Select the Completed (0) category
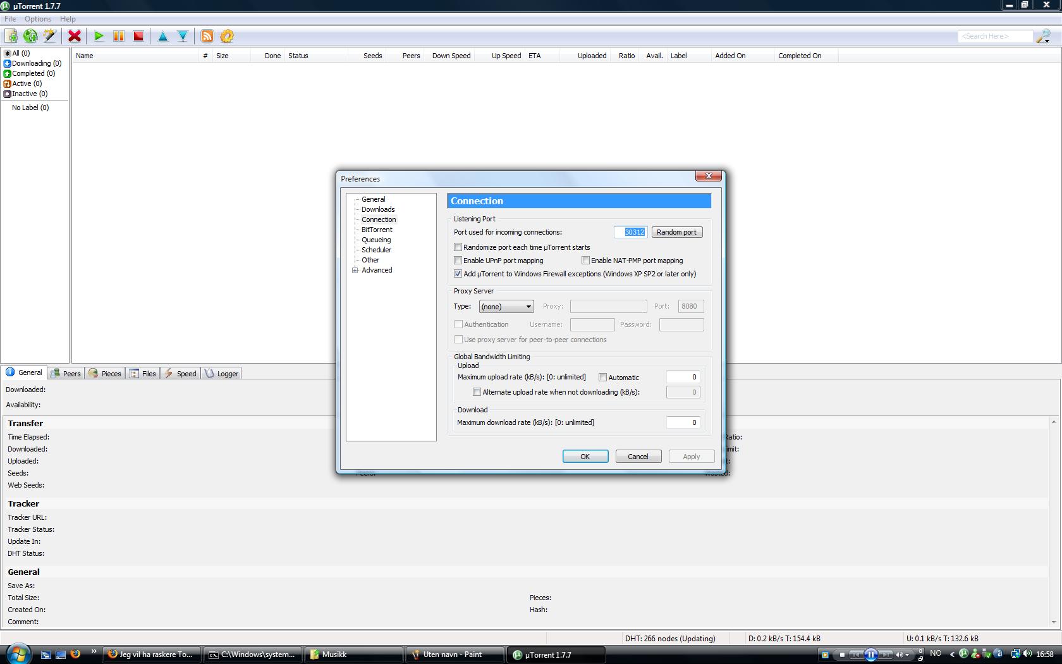1062x664 pixels. pos(30,73)
